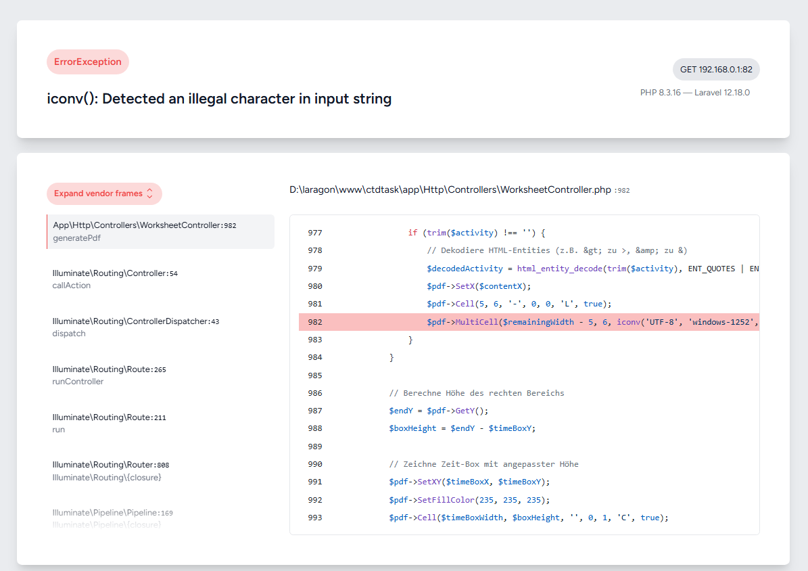The width and height of the screenshot is (808, 571).
Task: Click the highlighted error line 982
Action: click(527, 322)
